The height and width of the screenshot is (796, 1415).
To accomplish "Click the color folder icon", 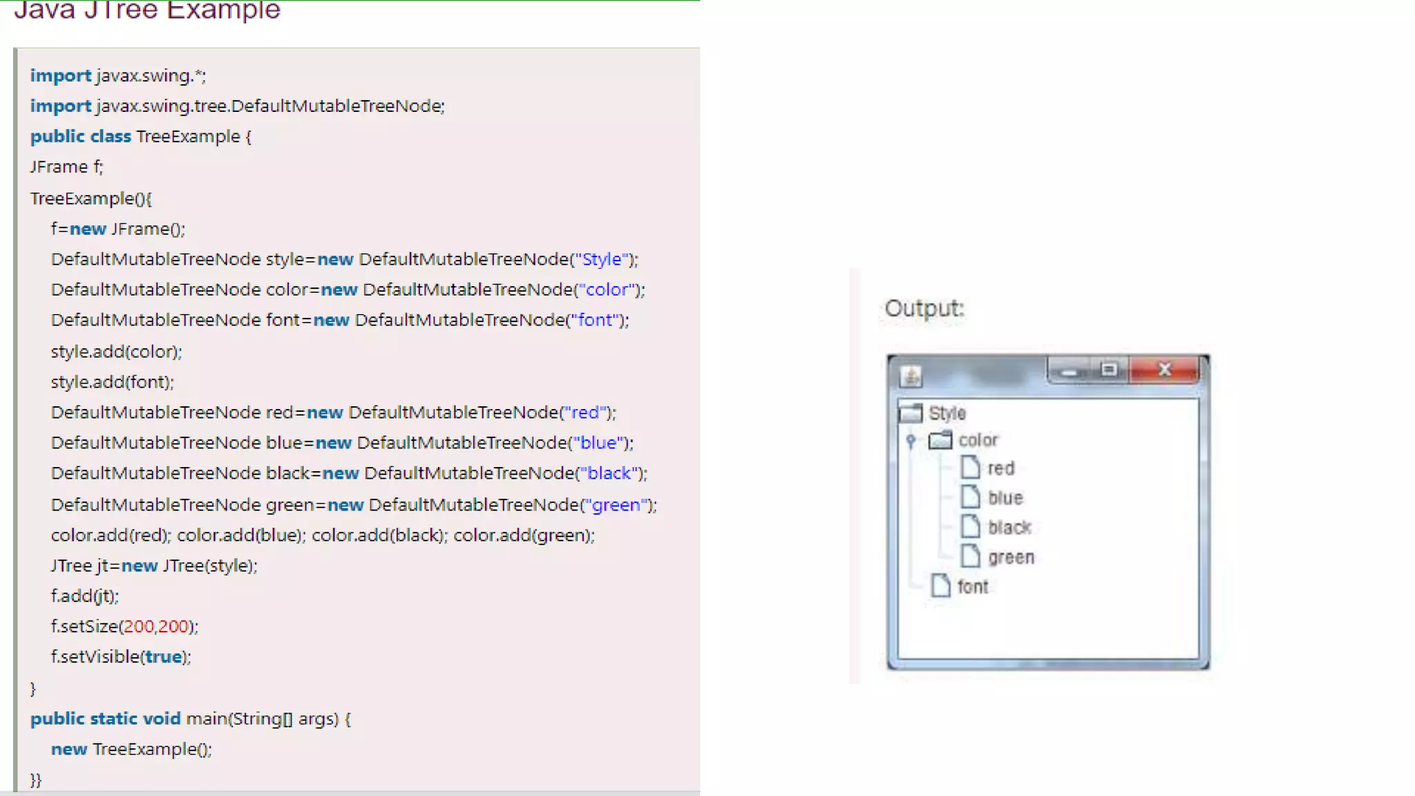I will 940,440.
